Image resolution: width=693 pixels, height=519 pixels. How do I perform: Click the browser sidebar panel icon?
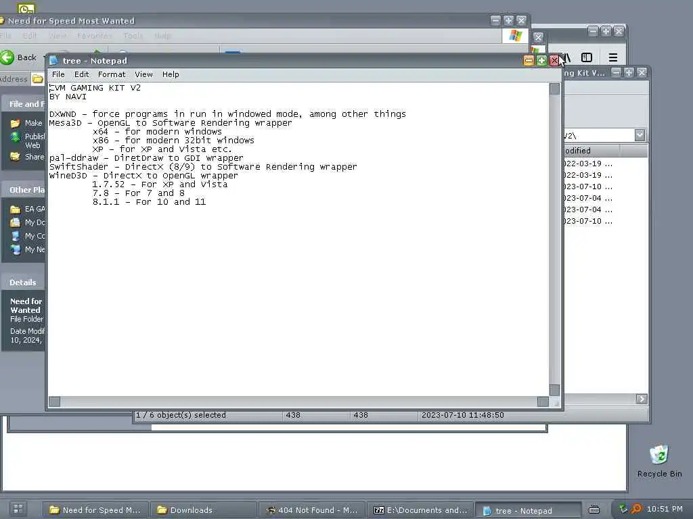587,57
